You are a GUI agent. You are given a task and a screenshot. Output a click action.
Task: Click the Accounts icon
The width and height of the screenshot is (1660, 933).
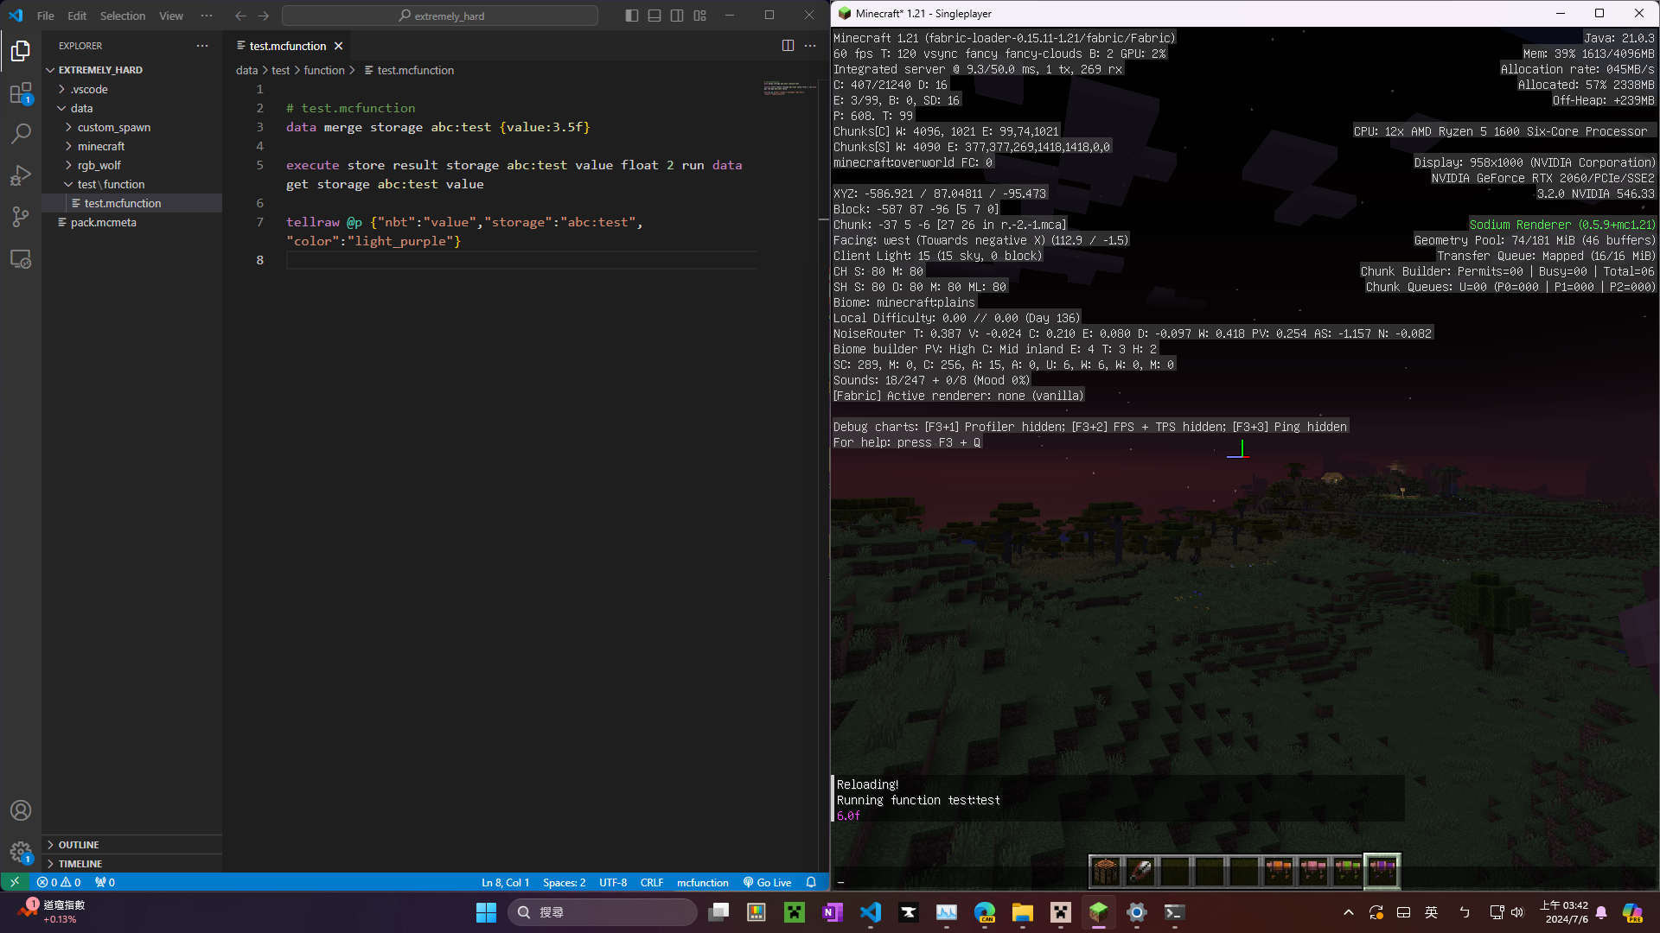21,810
